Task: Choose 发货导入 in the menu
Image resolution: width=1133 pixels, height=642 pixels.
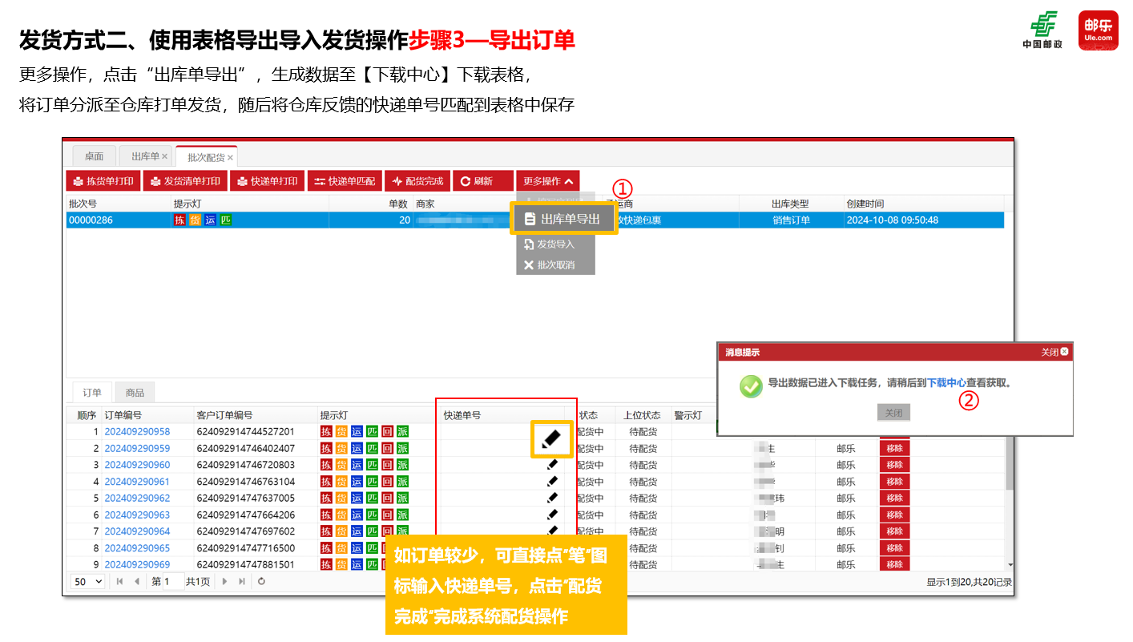Action: click(555, 244)
